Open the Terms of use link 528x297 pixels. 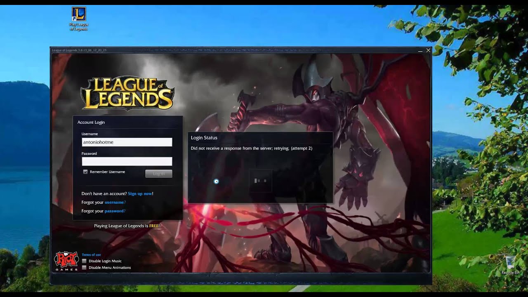[x=91, y=255]
